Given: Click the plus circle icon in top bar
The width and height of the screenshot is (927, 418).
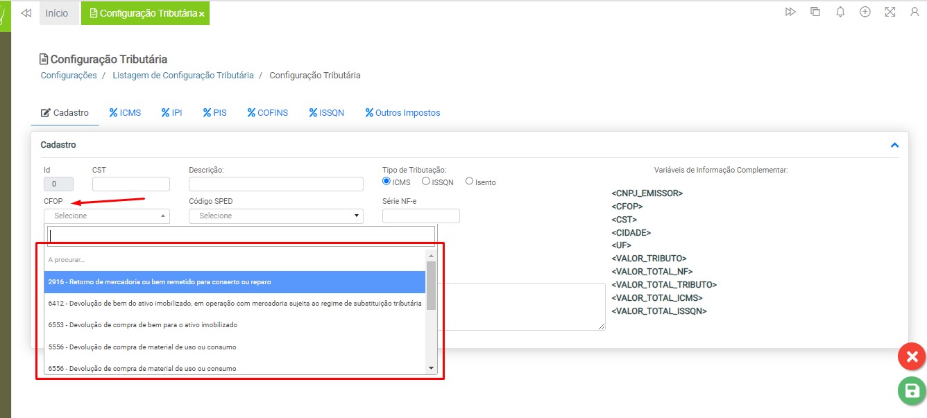Looking at the screenshot, I should (865, 12).
